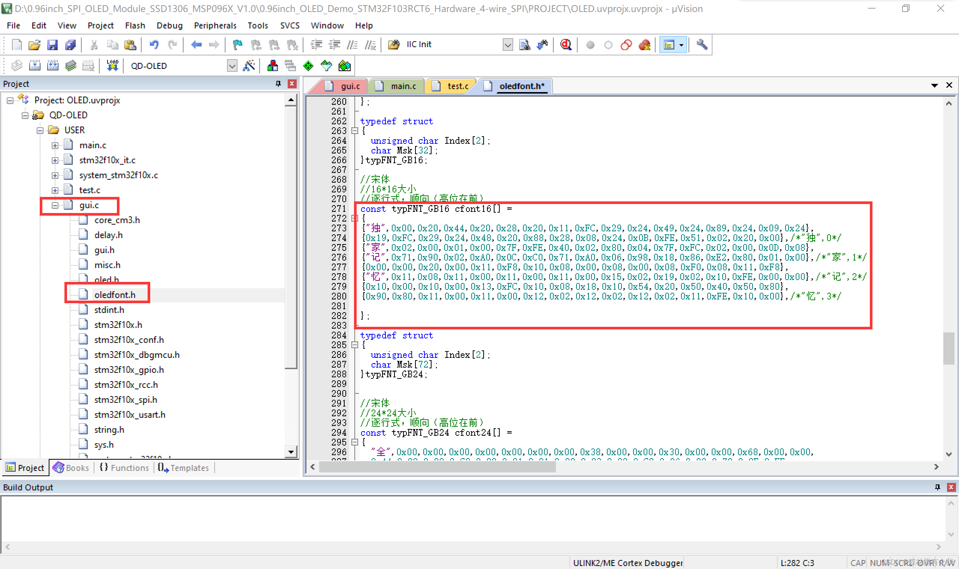959x569 pixels.
Task: Click the Find in Files icon
Action: point(524,45)
